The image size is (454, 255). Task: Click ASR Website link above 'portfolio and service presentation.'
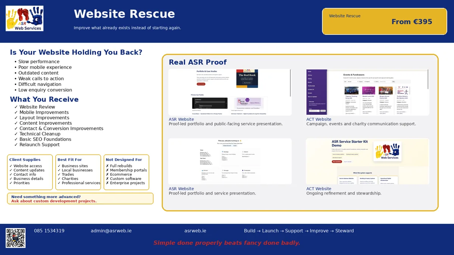point(181,189)
